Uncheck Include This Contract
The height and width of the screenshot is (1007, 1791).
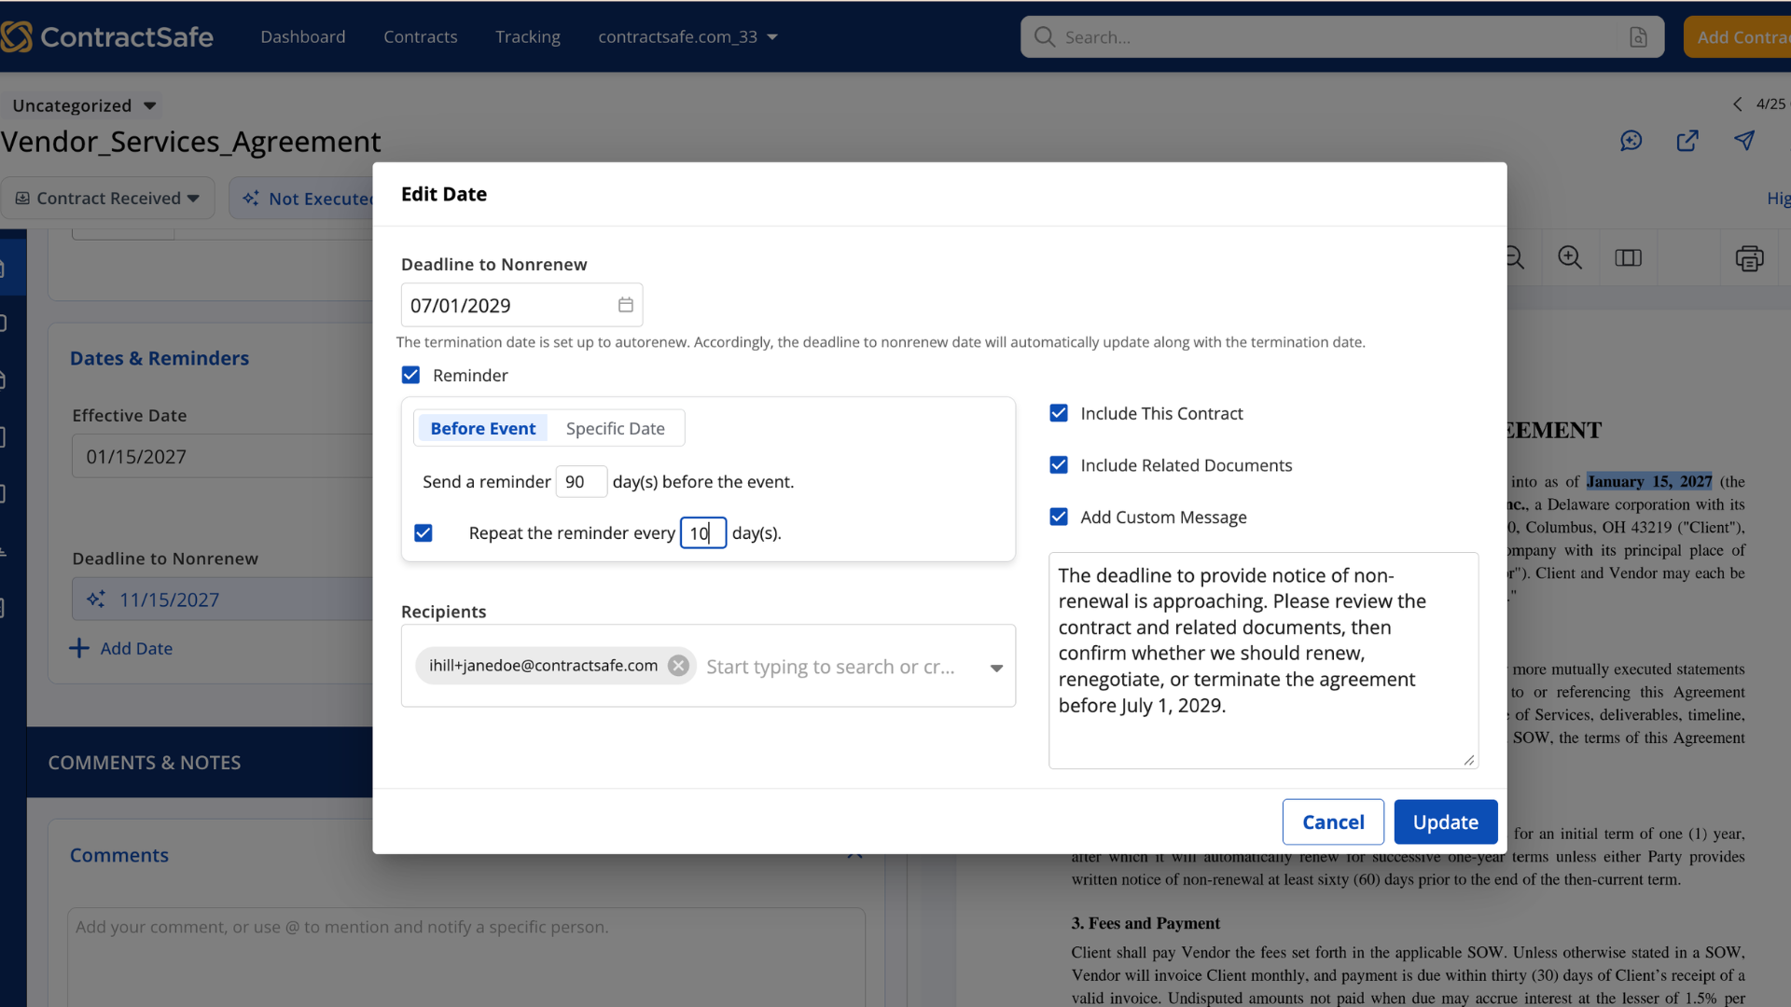click(1059, 413)
